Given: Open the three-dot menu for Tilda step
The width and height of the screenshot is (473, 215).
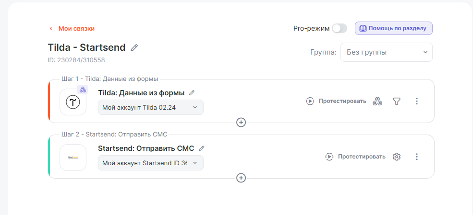Looking at the screenshot, I should click(417, 101).
